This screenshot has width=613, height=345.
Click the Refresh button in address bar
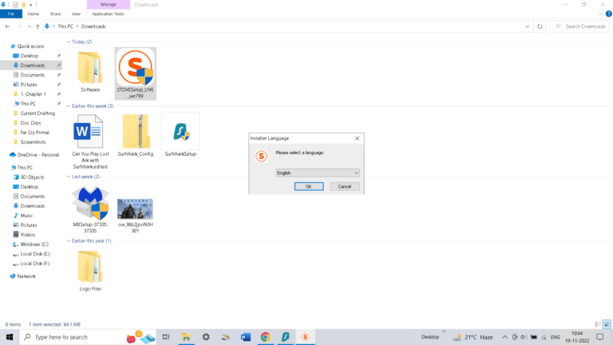[540, 26]
